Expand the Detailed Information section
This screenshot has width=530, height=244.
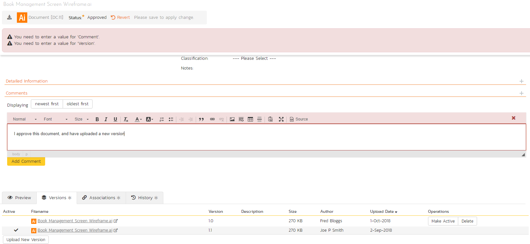(x=521, y=81)
